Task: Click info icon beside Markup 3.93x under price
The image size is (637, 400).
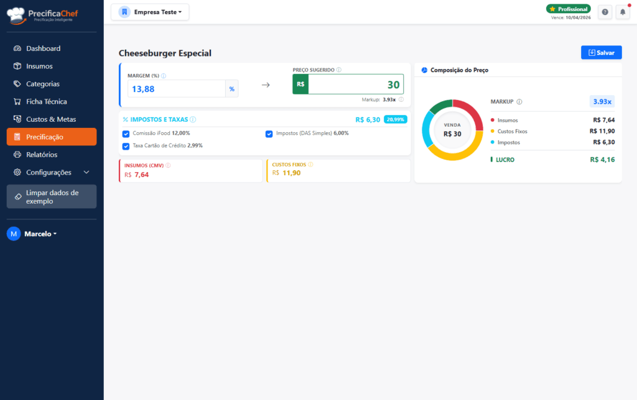Action: [x=401, y=99]
